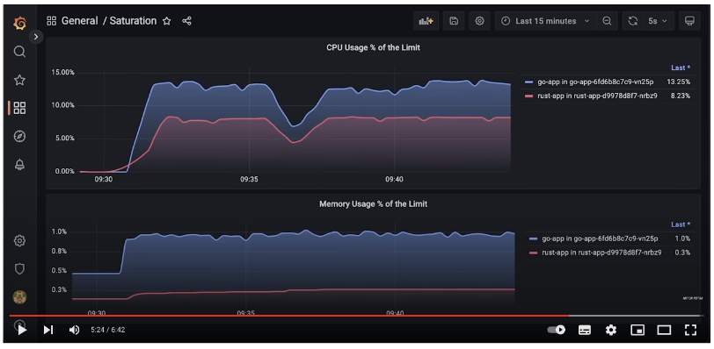Open the Alerting bell icon

[19, 164]
